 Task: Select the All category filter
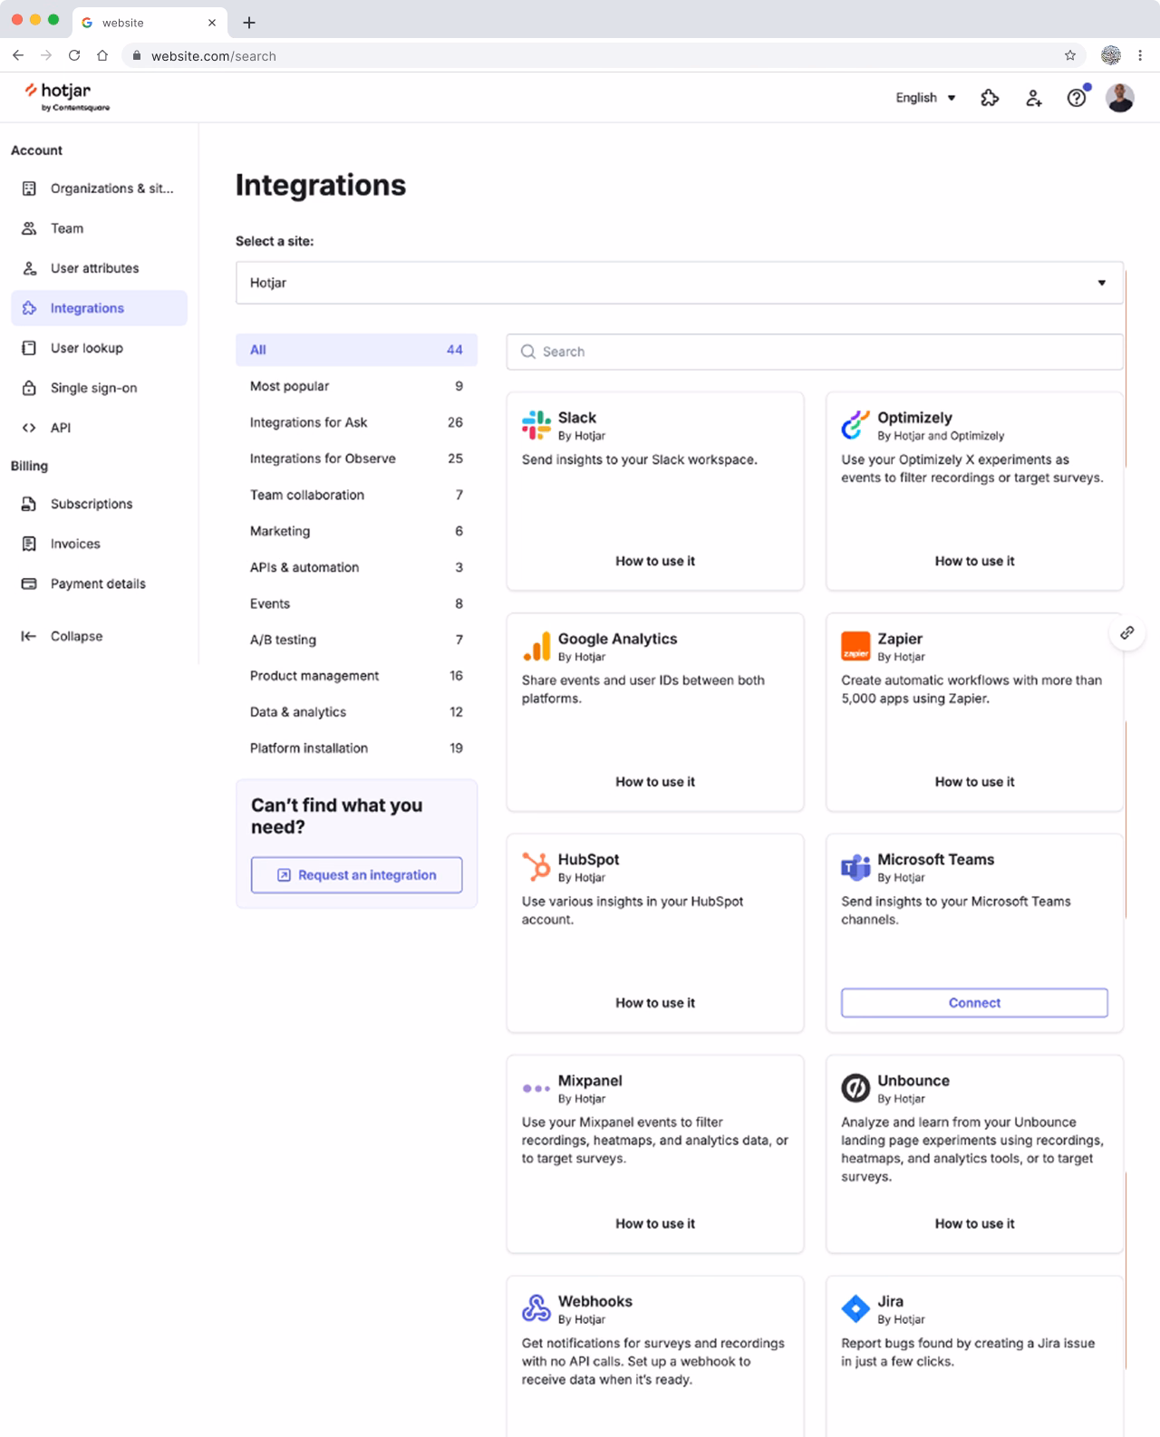356,350
